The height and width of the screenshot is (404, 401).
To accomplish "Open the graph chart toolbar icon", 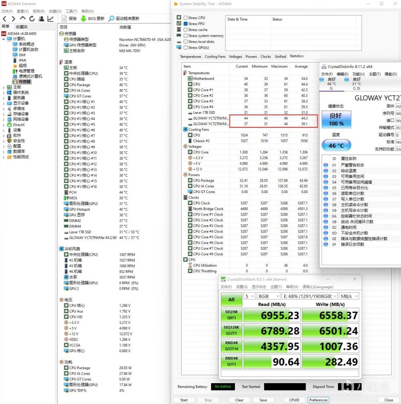I will 50,19.
